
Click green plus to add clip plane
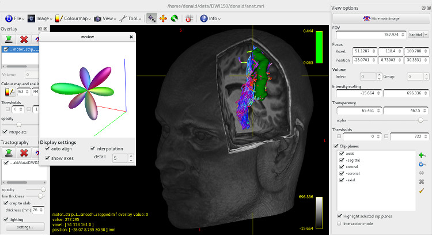422,155
